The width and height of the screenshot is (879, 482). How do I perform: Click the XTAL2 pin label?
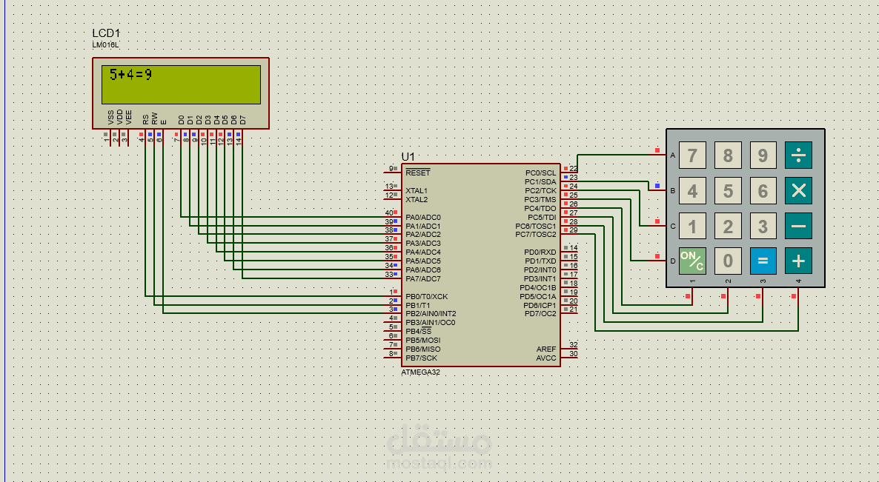[417, 199]
